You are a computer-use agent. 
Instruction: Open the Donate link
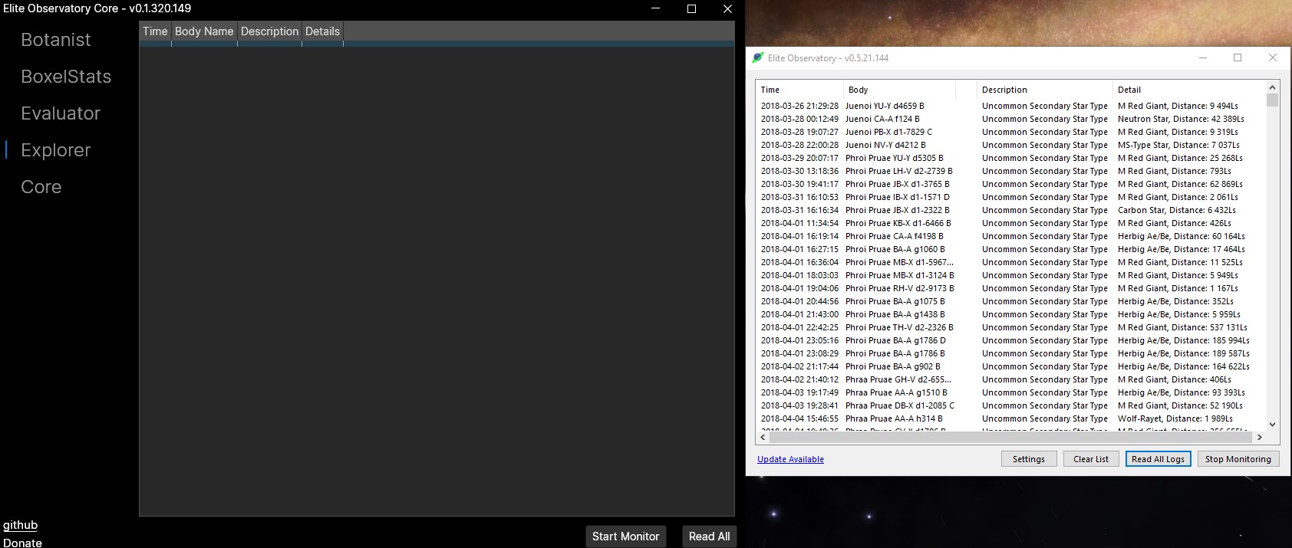click(x=22, y=543)
